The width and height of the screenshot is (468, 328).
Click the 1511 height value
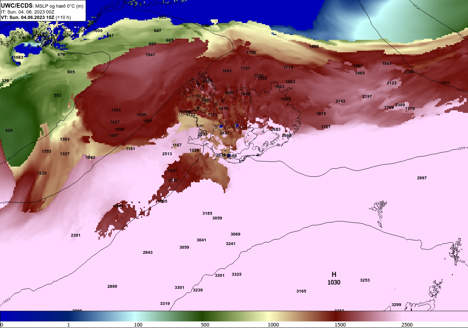tap(445, 83)
